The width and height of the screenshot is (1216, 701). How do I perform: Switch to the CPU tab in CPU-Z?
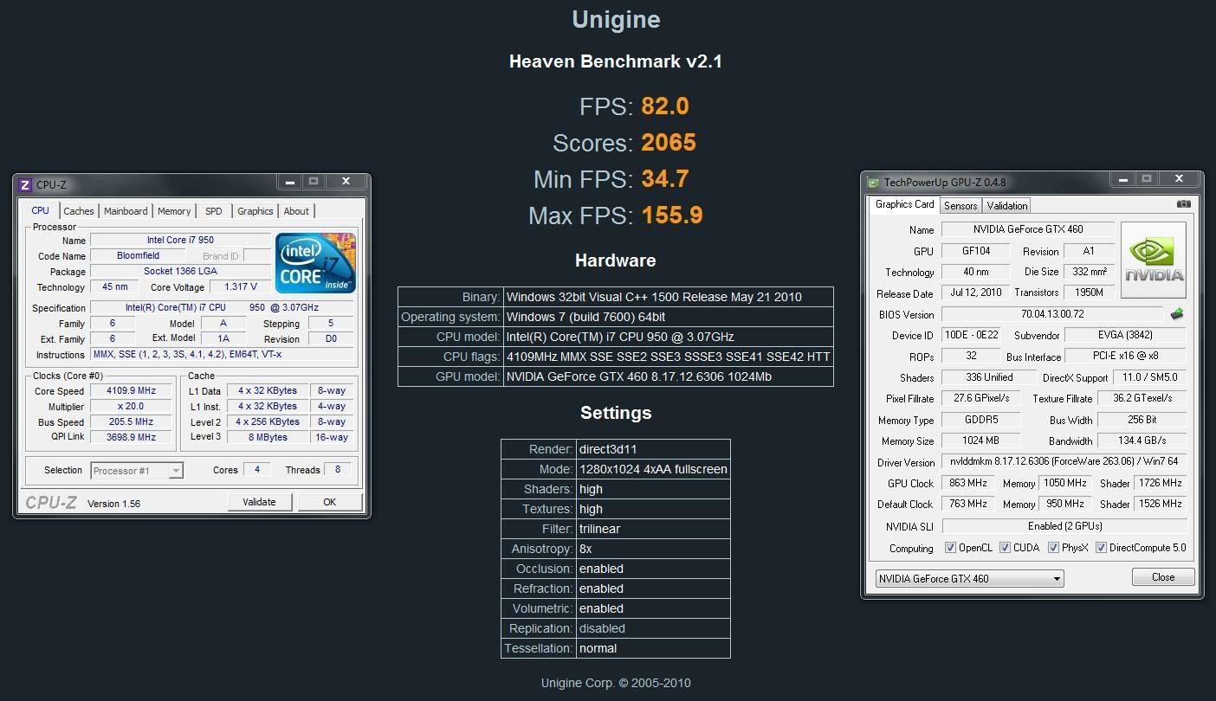click(x=40, y=210)
